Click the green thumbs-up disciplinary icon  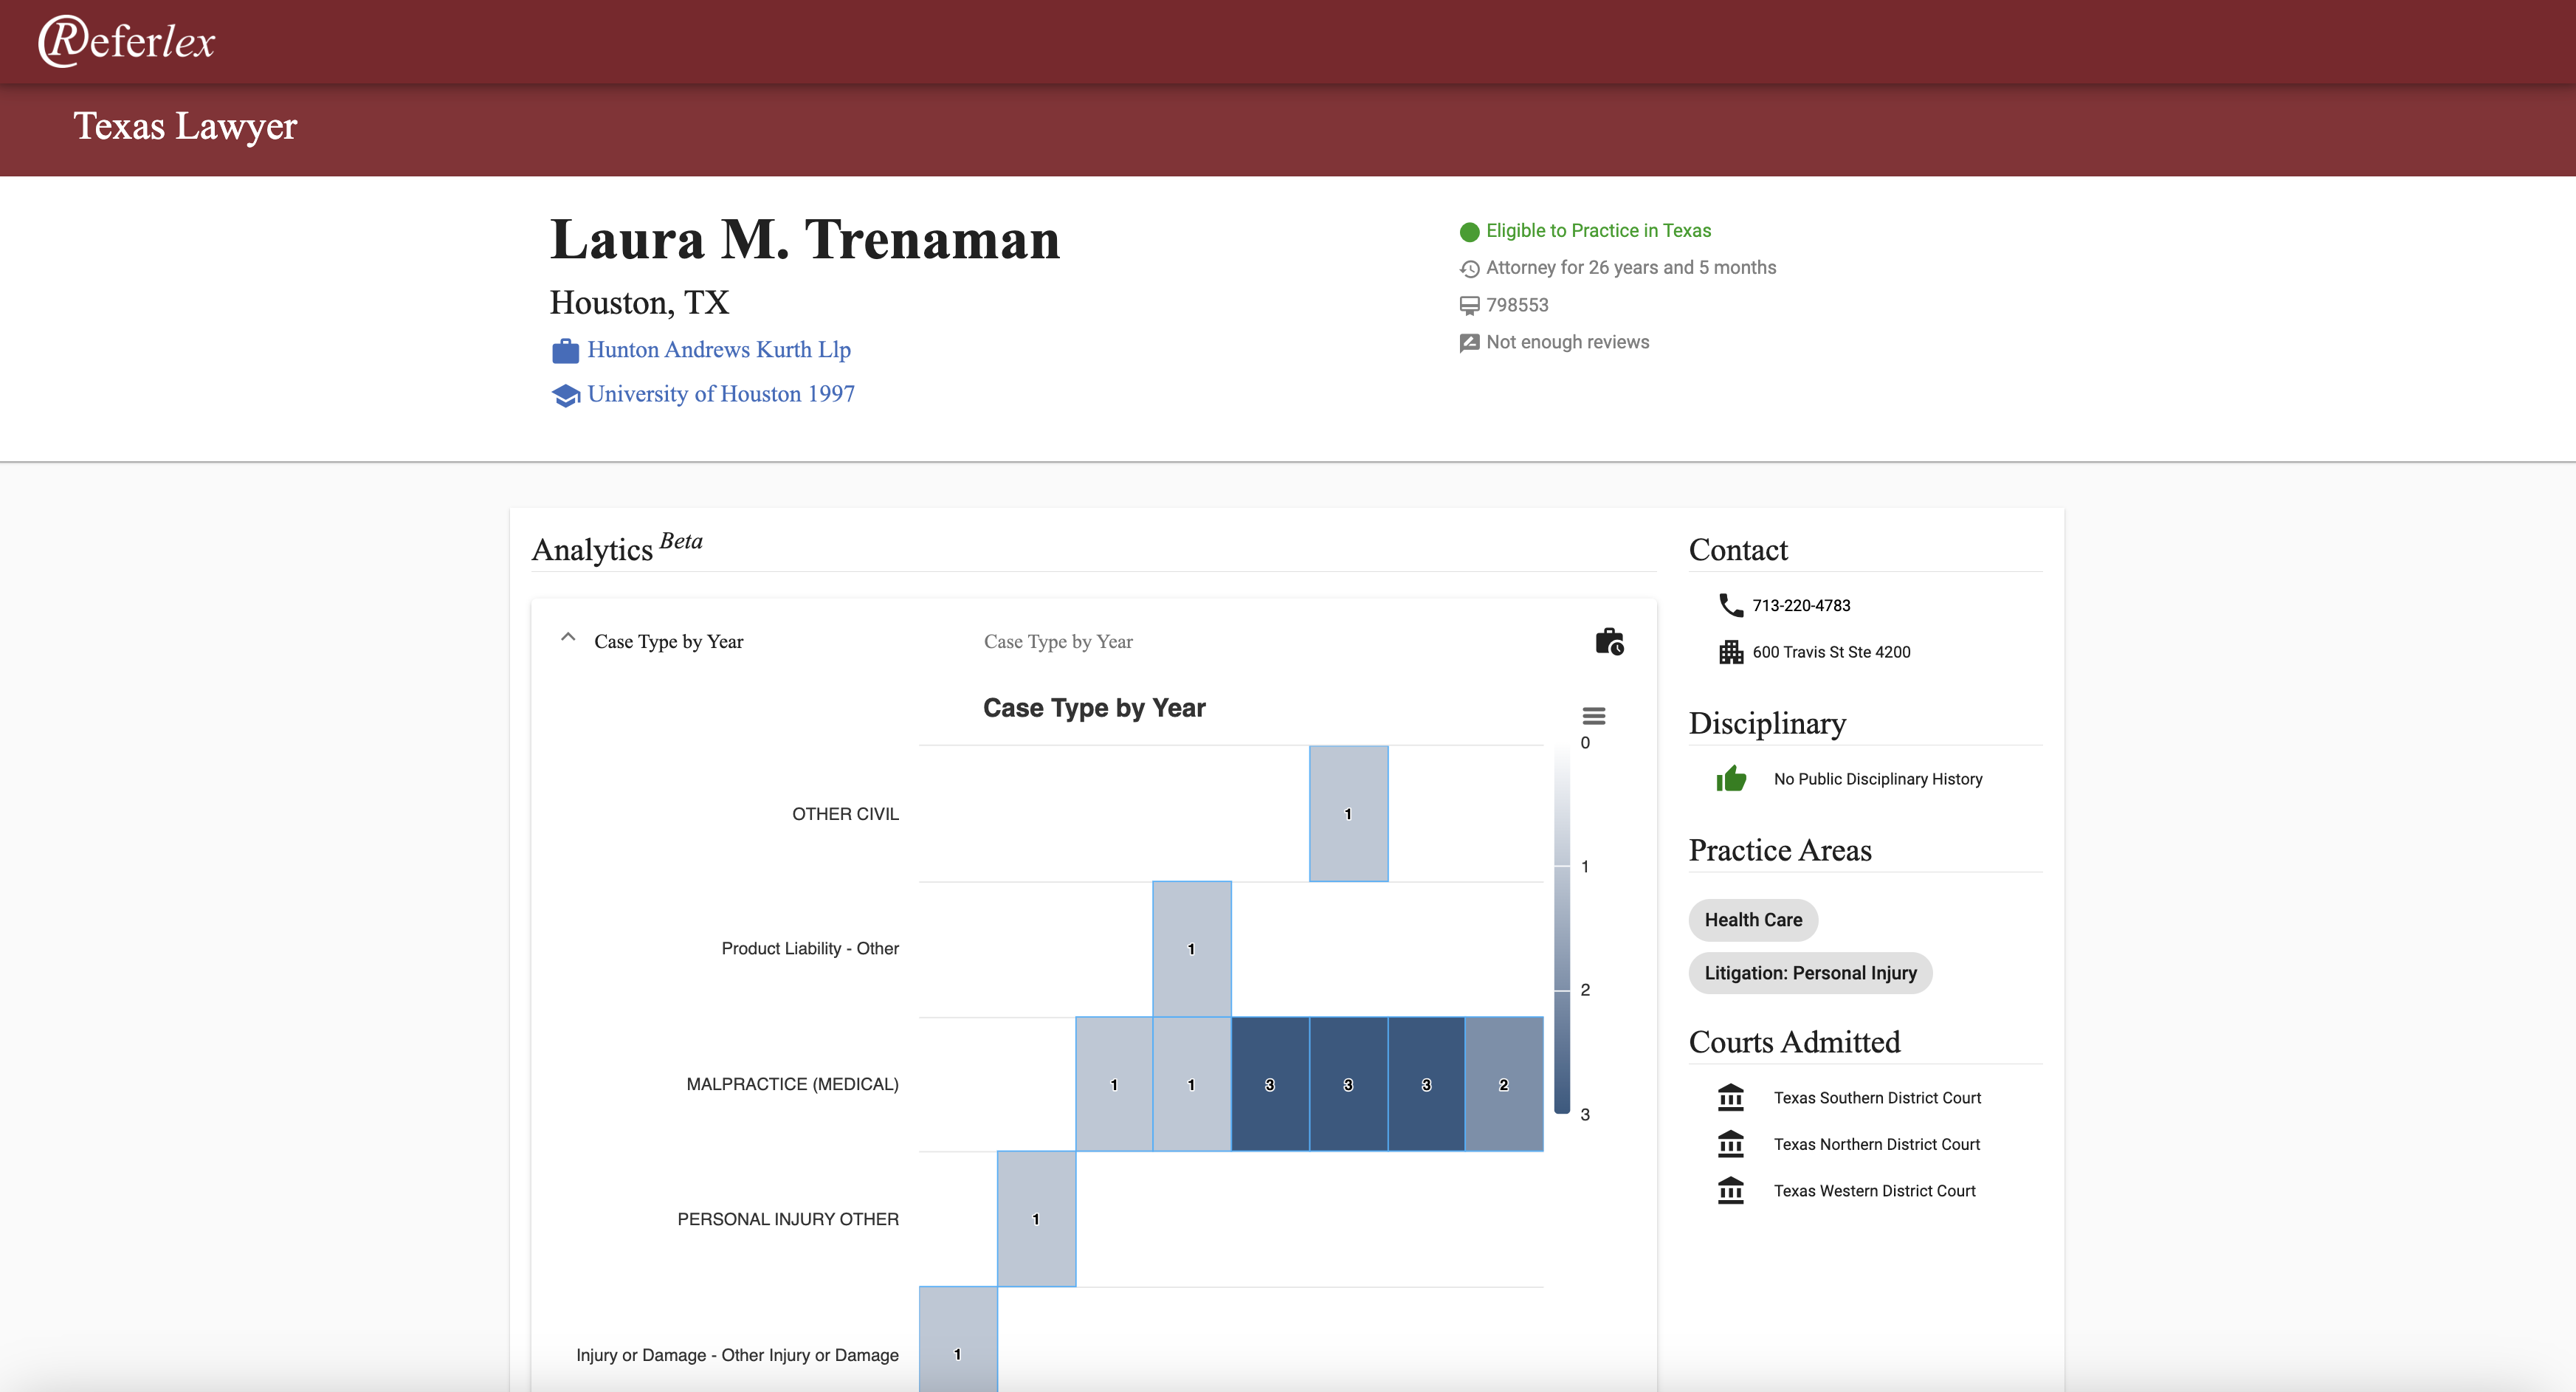click(x=1731, y=778)
